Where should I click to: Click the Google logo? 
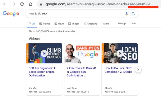pos(11,13)
